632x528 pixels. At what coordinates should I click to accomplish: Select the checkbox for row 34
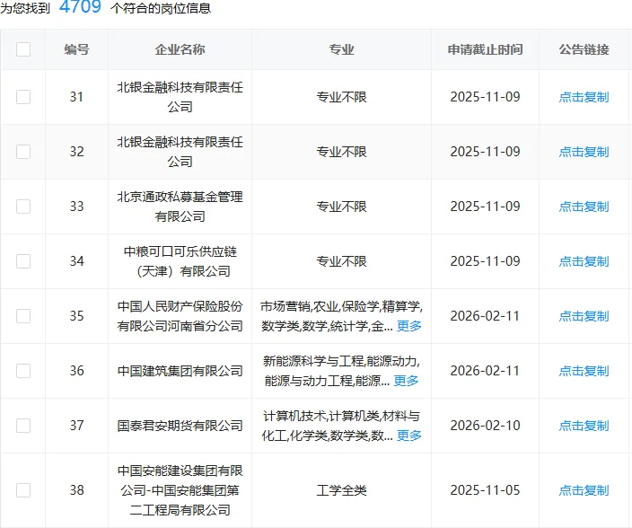coord(23,261)
